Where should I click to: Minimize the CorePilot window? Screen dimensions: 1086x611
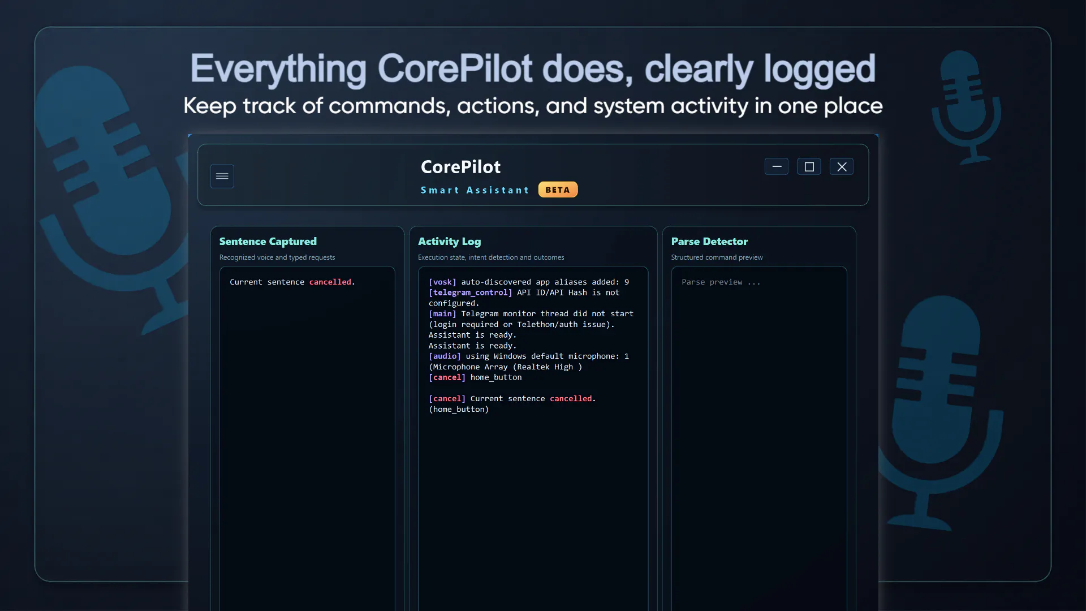[x=776, y=166]
